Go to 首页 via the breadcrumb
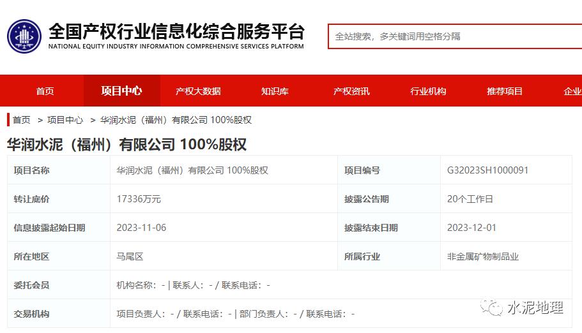The width and height of the screenshot is (582, 333). click(22, 120)
